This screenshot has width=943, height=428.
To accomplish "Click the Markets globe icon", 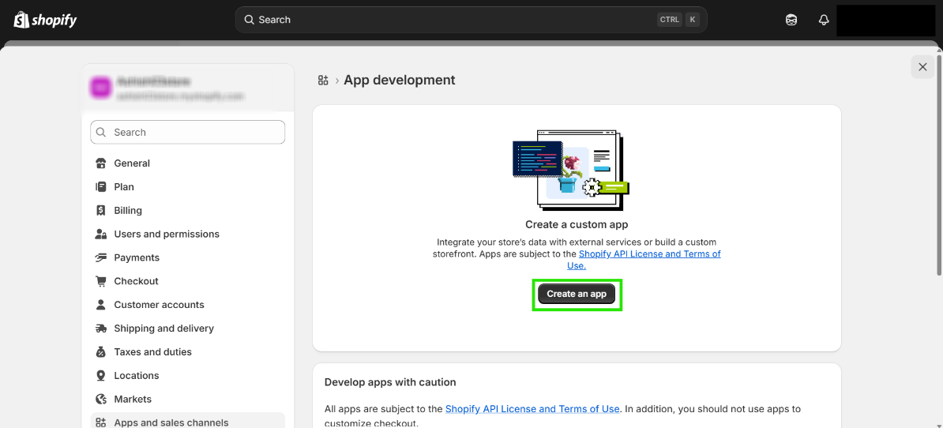I will pos(101,400).
